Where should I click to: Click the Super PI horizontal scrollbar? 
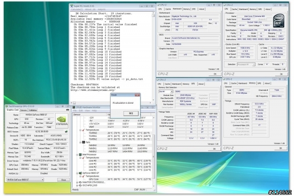[111, 103]
